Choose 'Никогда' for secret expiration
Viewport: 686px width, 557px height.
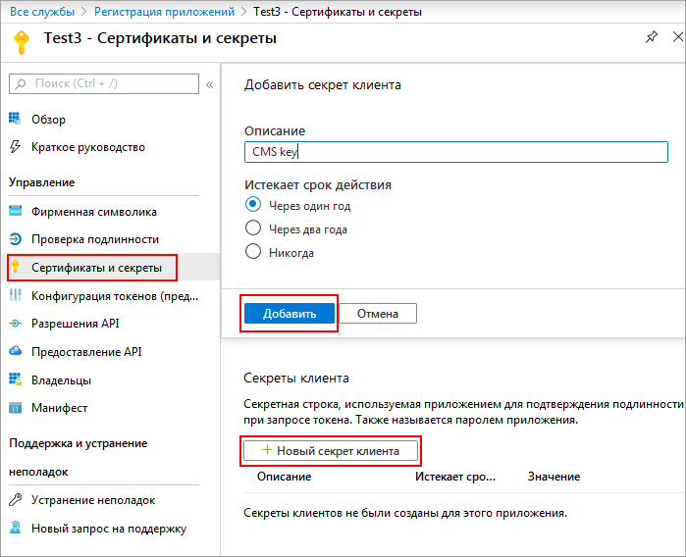click(x=252, y=252)
